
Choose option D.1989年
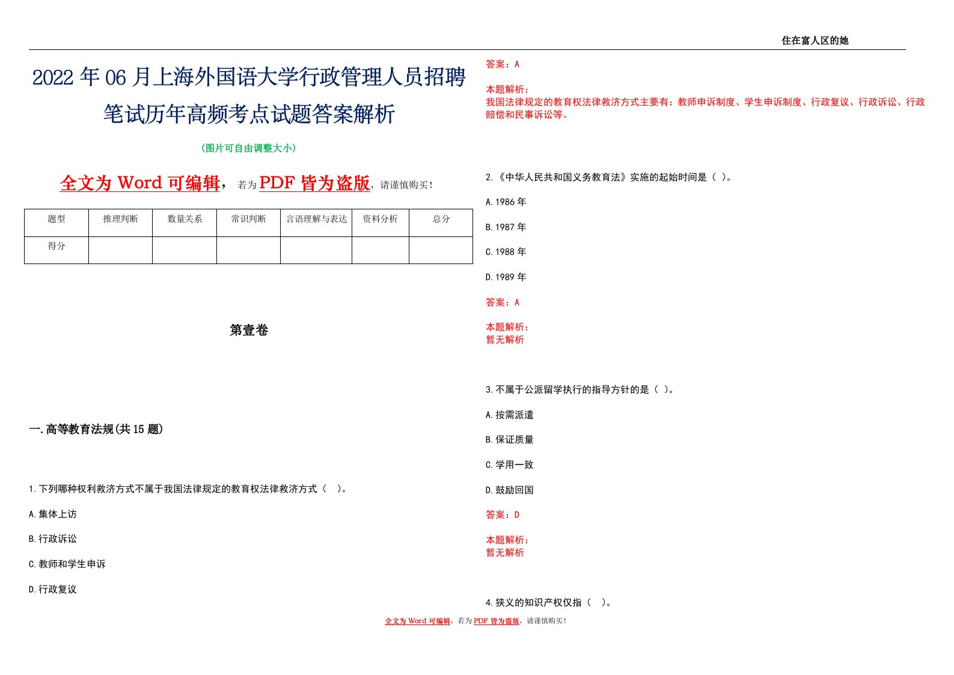(506, 277)
